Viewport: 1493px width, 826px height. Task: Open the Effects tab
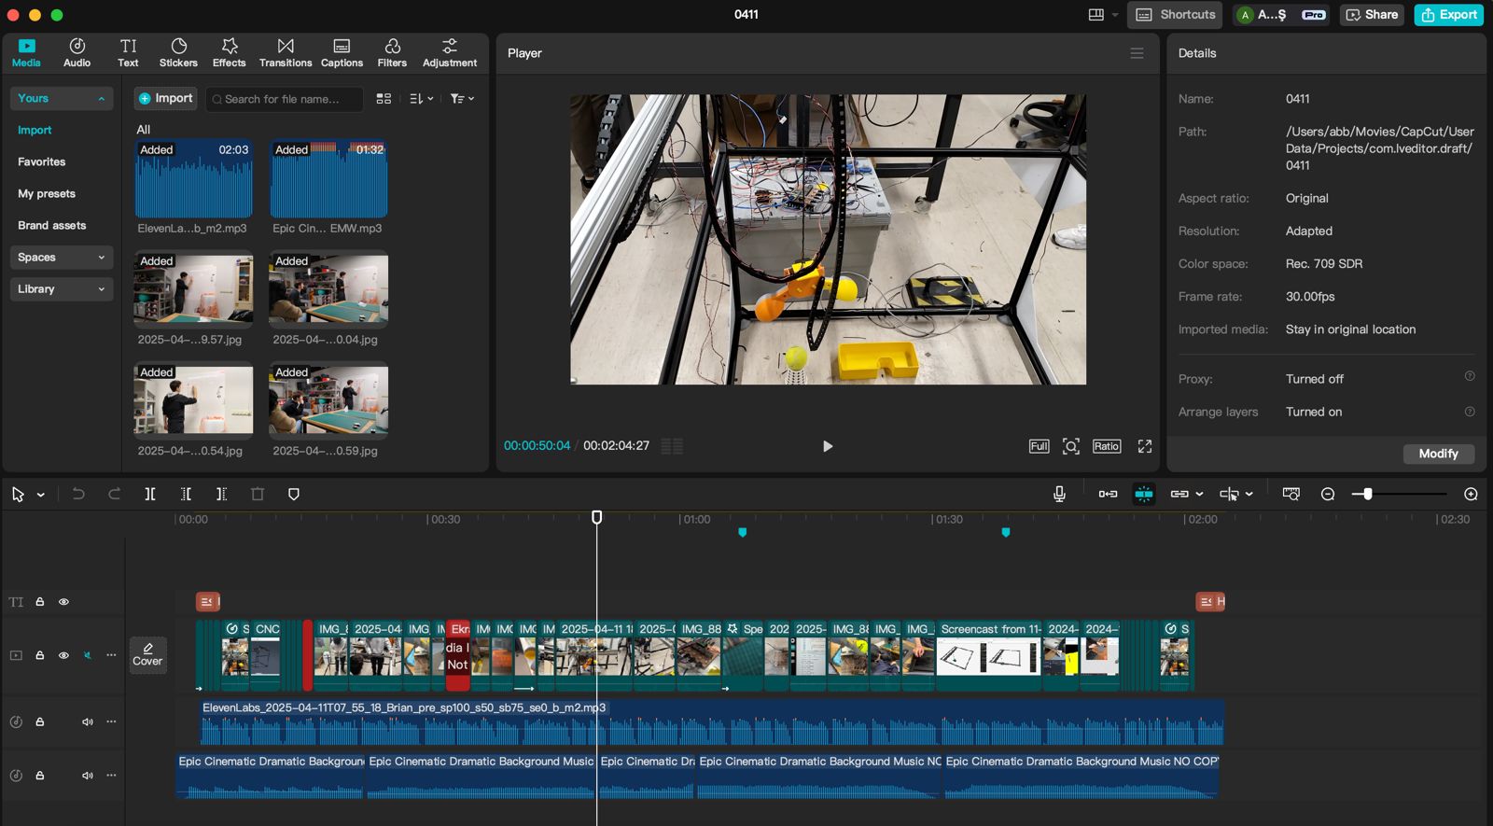click(x=229, y=52)
